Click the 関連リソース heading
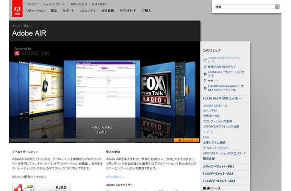 tap(212, 188)
